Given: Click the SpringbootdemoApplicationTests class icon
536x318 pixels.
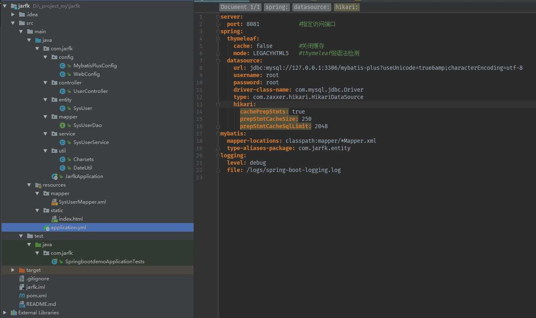Looking at the screenshot, I should (x=54, y=262).
